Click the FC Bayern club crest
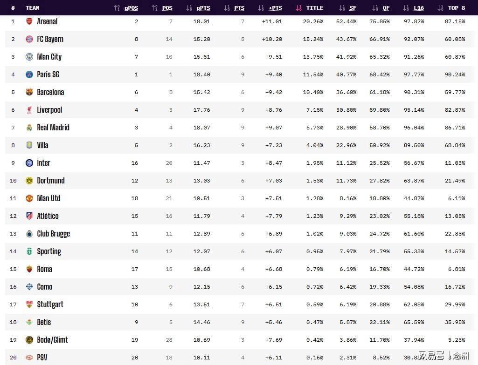Viewport: 478px width, 365px height. (29, 39)
